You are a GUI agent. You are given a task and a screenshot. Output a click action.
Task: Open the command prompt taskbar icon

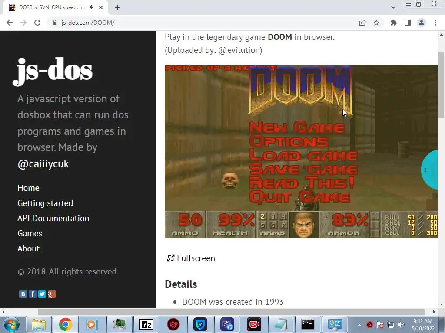point(308,324)
